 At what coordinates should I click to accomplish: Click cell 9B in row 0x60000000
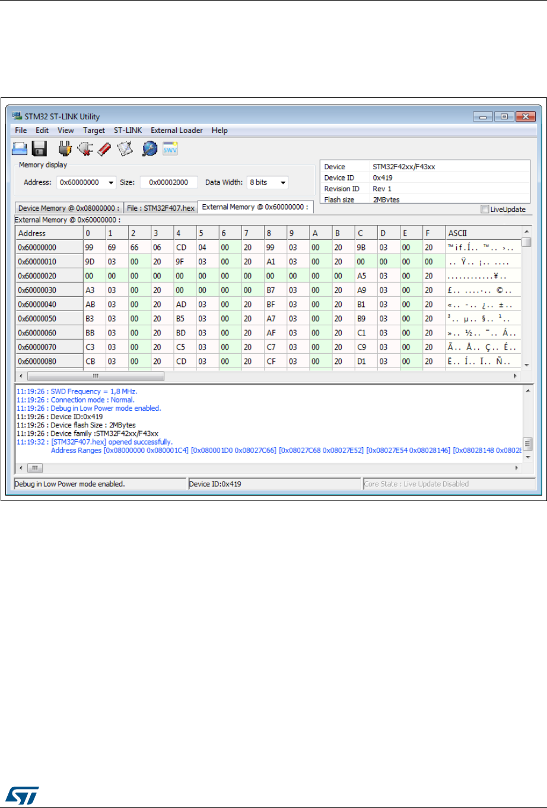pos(365,247)
